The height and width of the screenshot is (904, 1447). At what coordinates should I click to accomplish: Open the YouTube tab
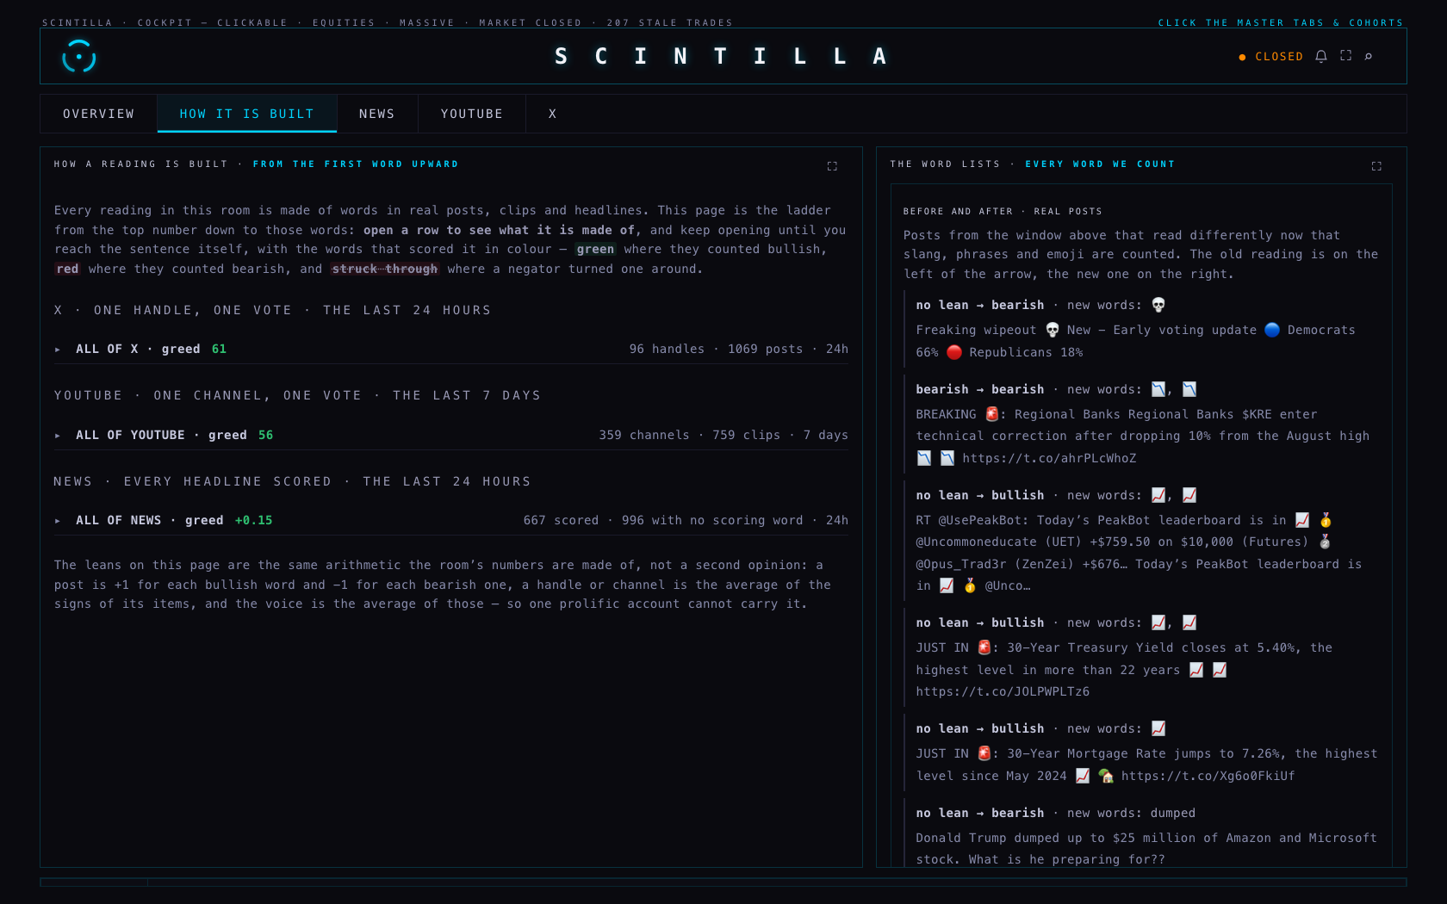pos(472,114)
